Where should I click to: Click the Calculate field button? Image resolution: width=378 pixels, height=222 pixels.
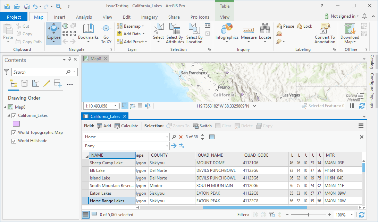pos(126,126)
